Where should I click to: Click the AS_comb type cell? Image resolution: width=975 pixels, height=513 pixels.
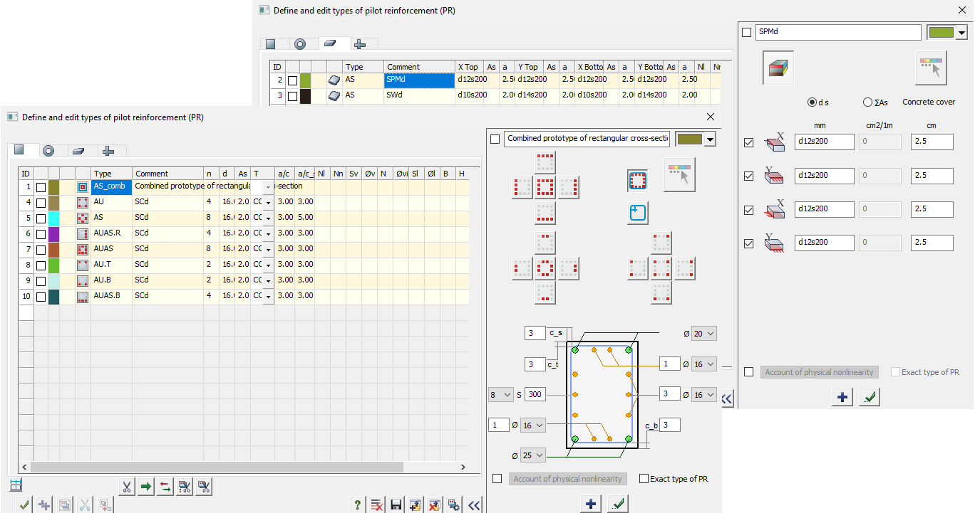tap(111, 186)
